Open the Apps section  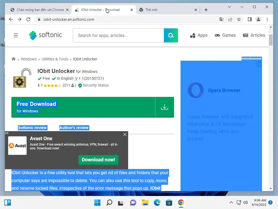click(198, 35)
